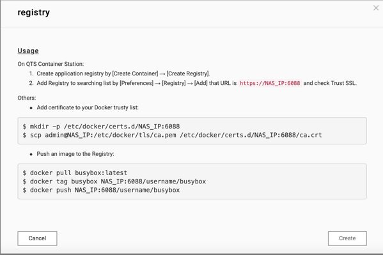Screen dimensions: 383x255
Task: Click the docker tag busybox command line
Action: click(114, 182)
